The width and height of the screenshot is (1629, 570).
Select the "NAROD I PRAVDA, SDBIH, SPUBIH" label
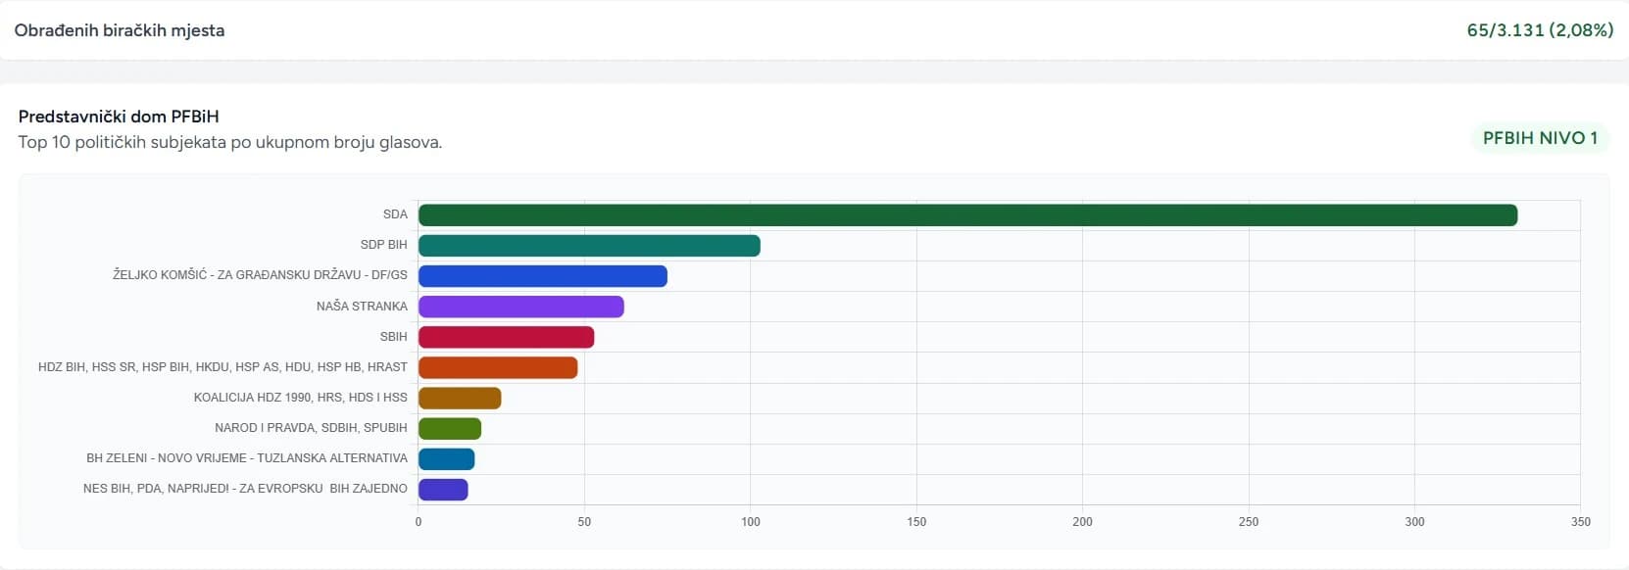(311, 428)
